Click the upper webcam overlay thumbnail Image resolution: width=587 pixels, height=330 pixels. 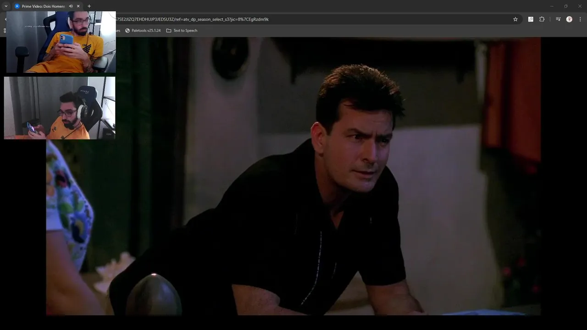pos(61,42)
